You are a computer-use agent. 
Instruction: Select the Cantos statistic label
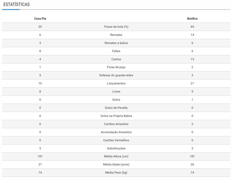click(x=116, y=59)
